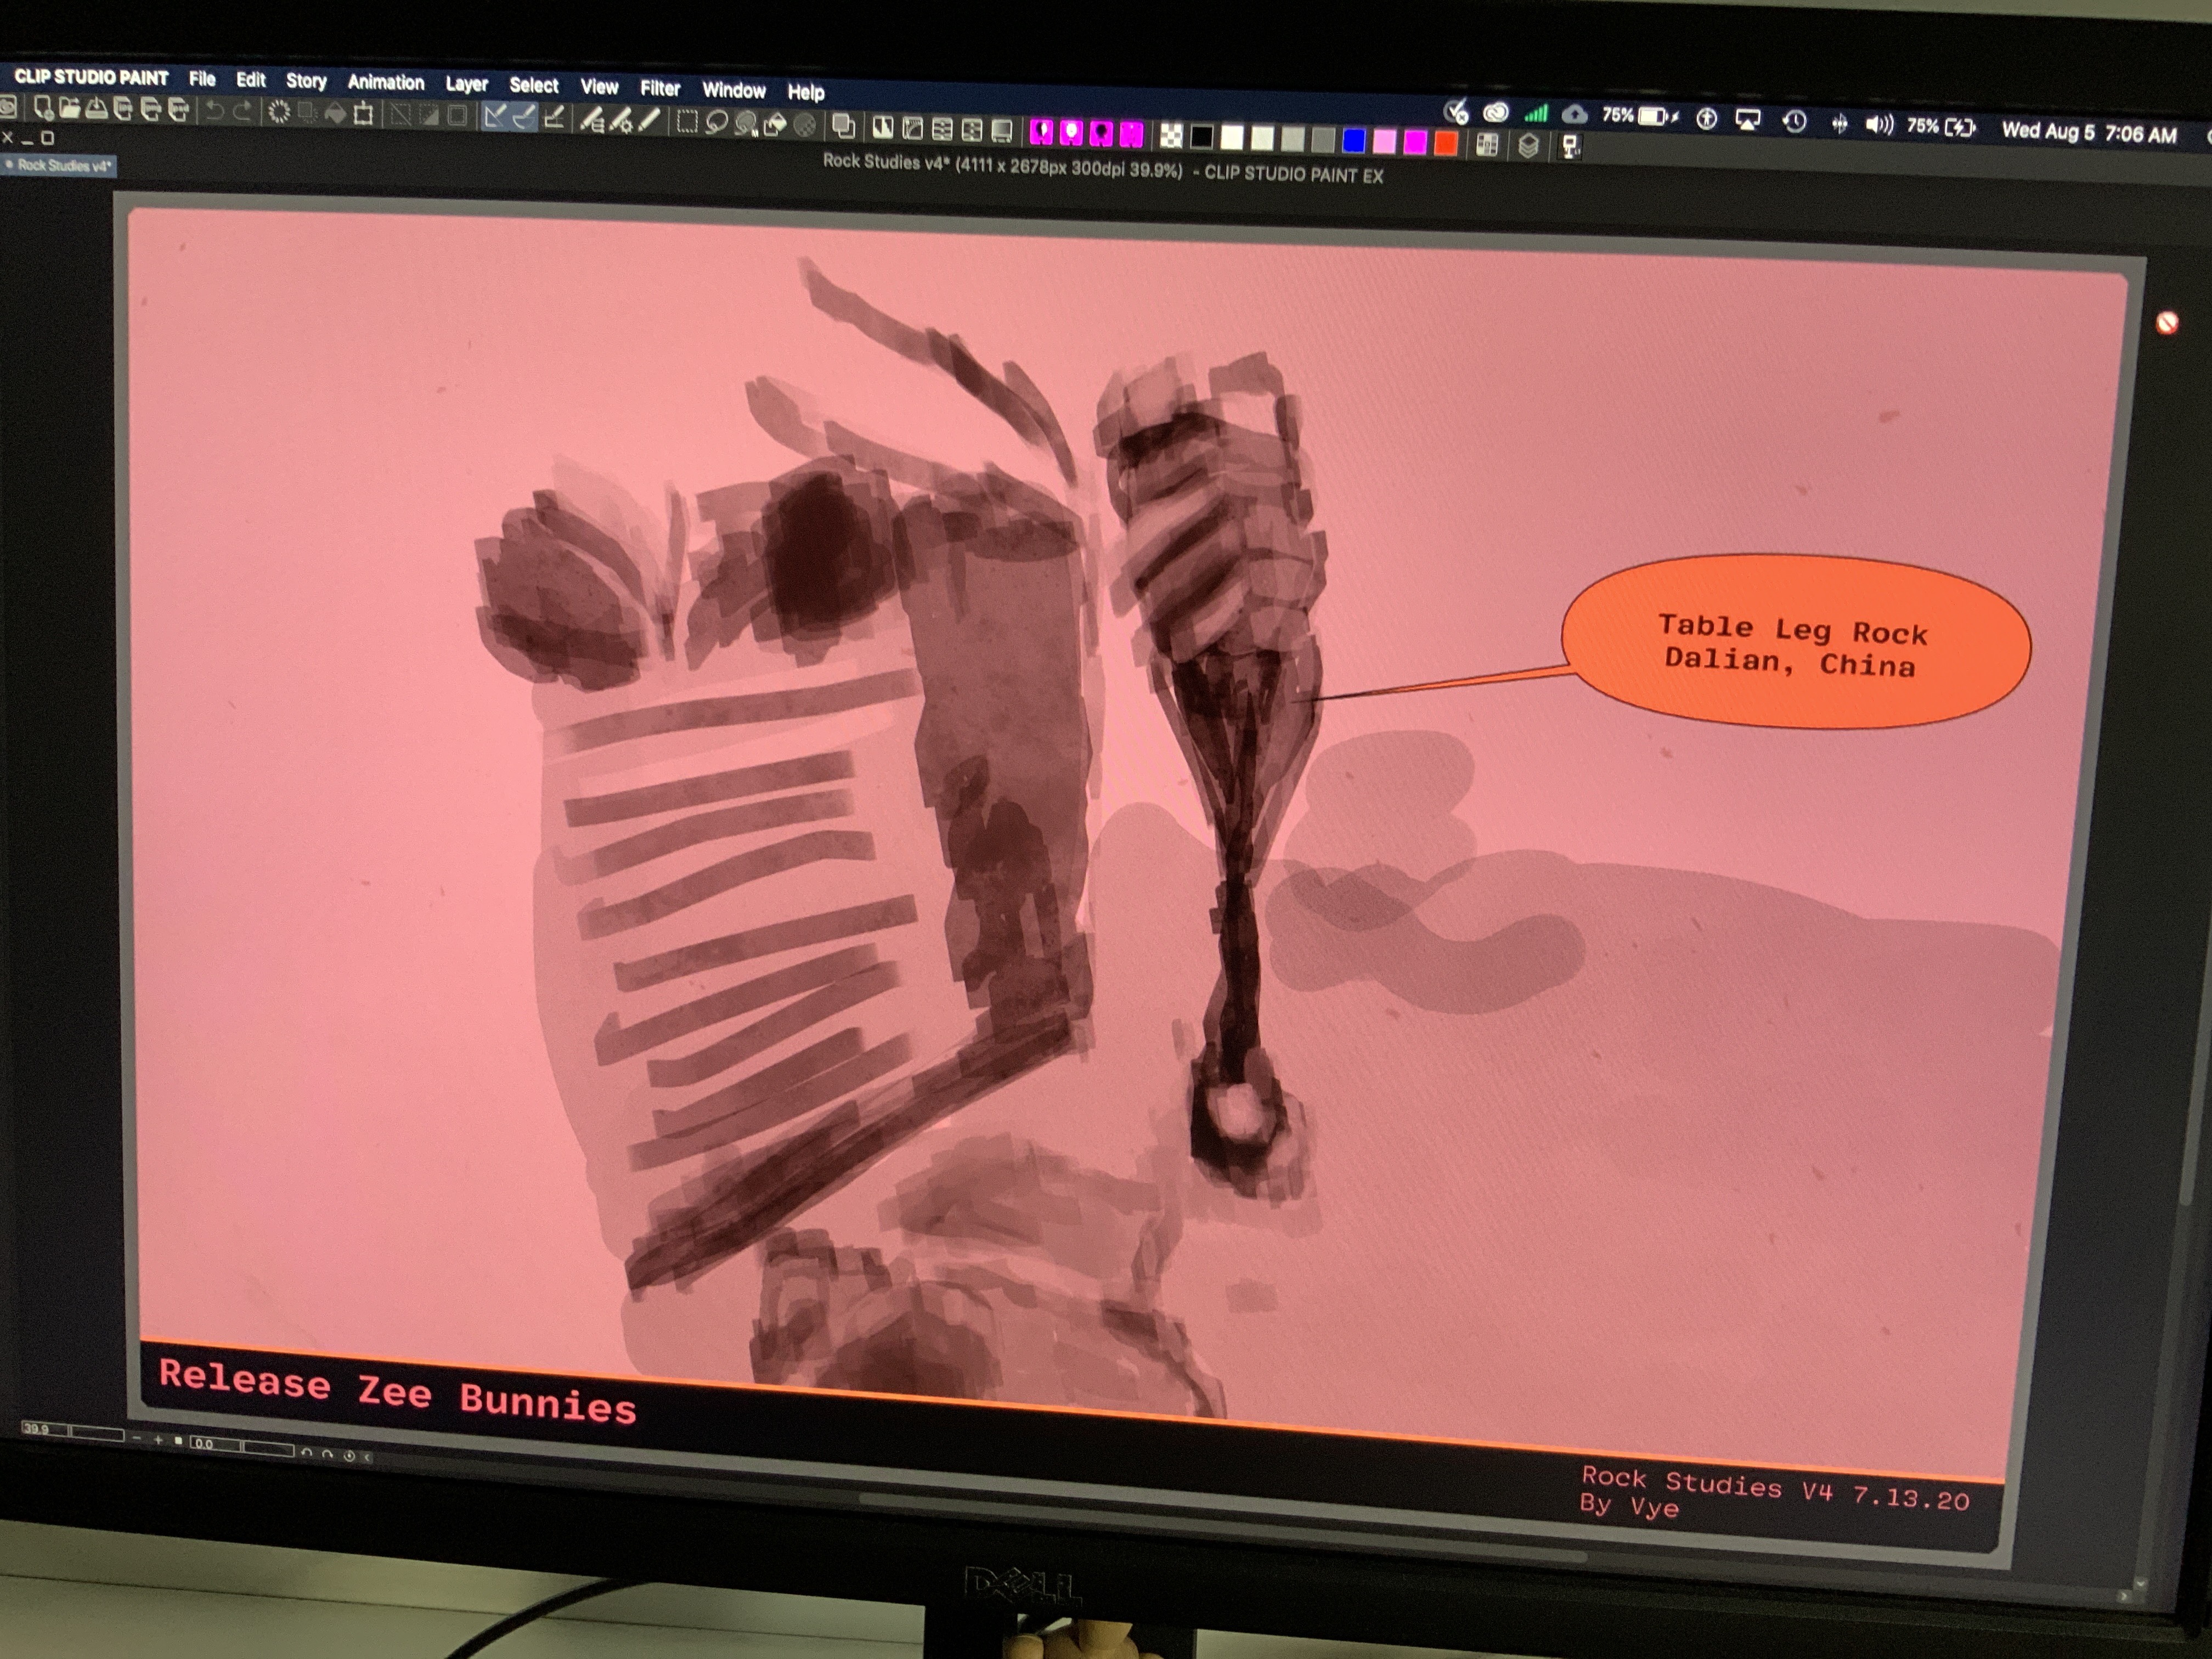This screenshot has height=1659, width=2212.
Task: Click the Clear/loading spinner icon
Action: (x=279, y=112)
